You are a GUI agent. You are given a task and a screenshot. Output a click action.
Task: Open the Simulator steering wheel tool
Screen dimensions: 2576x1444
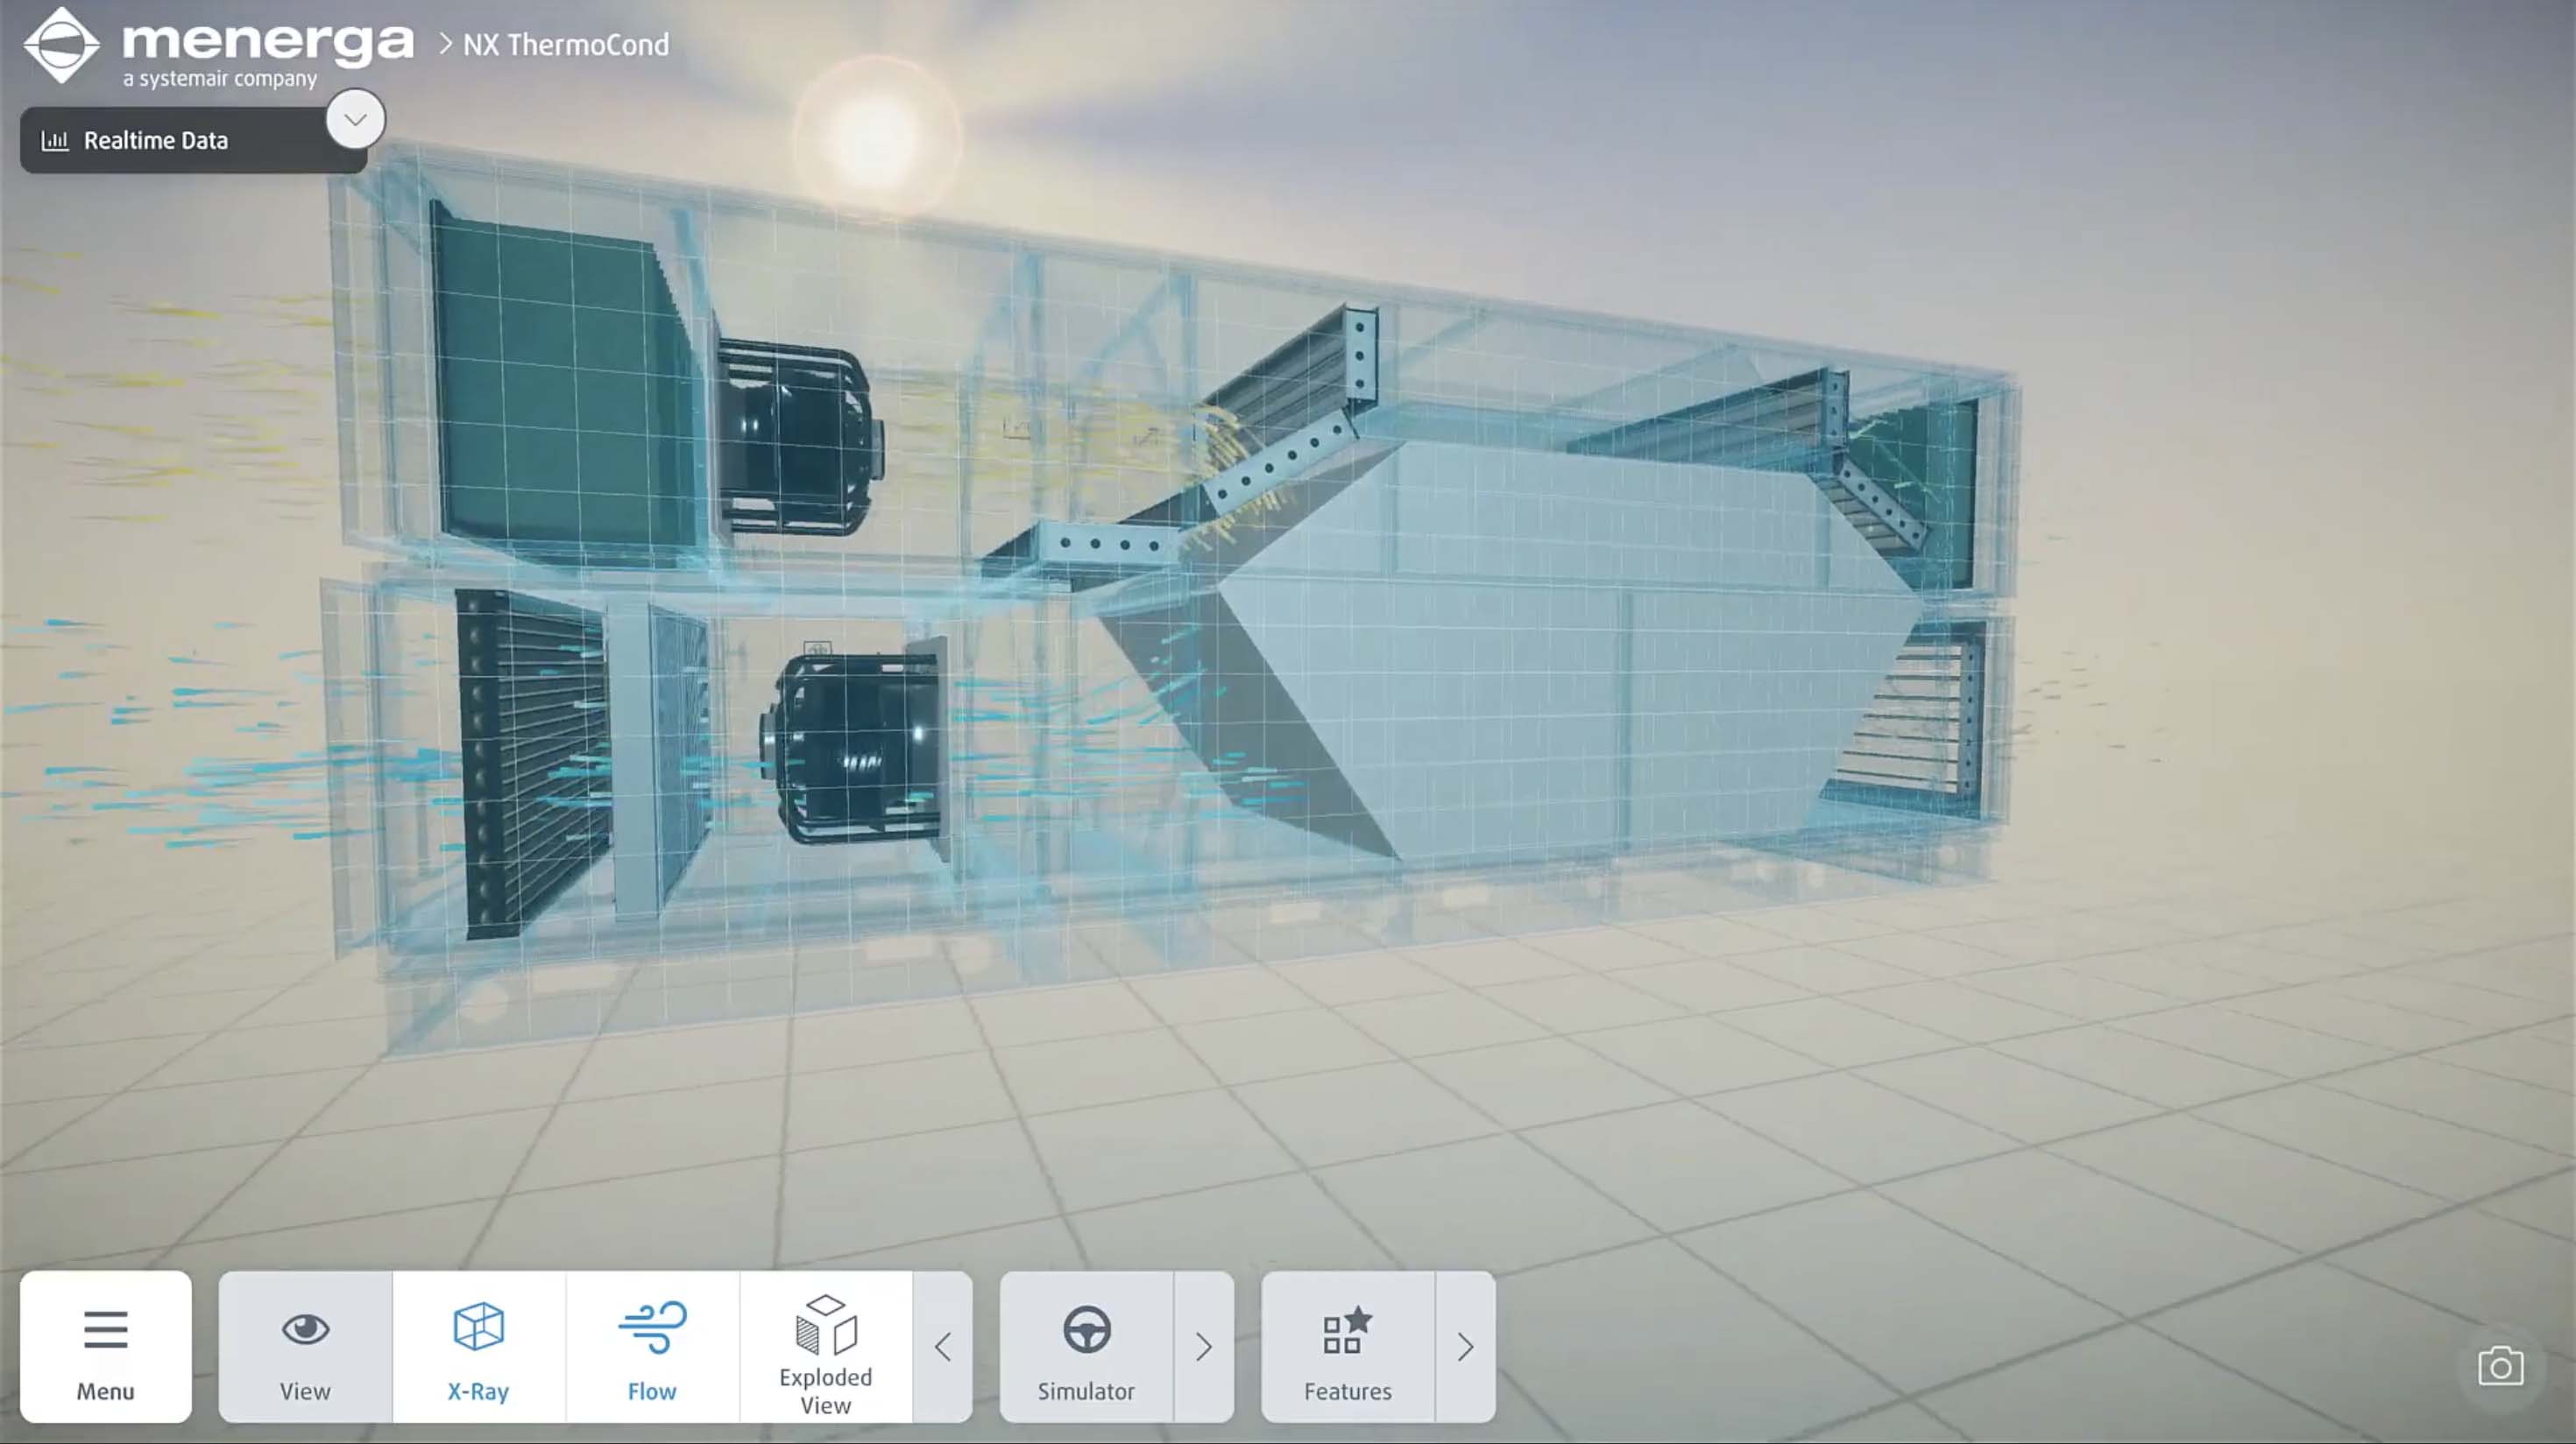point(1086,1345)
